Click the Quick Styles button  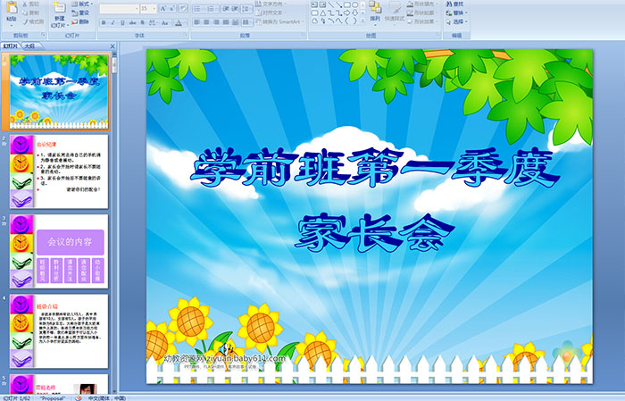point(395,13)
